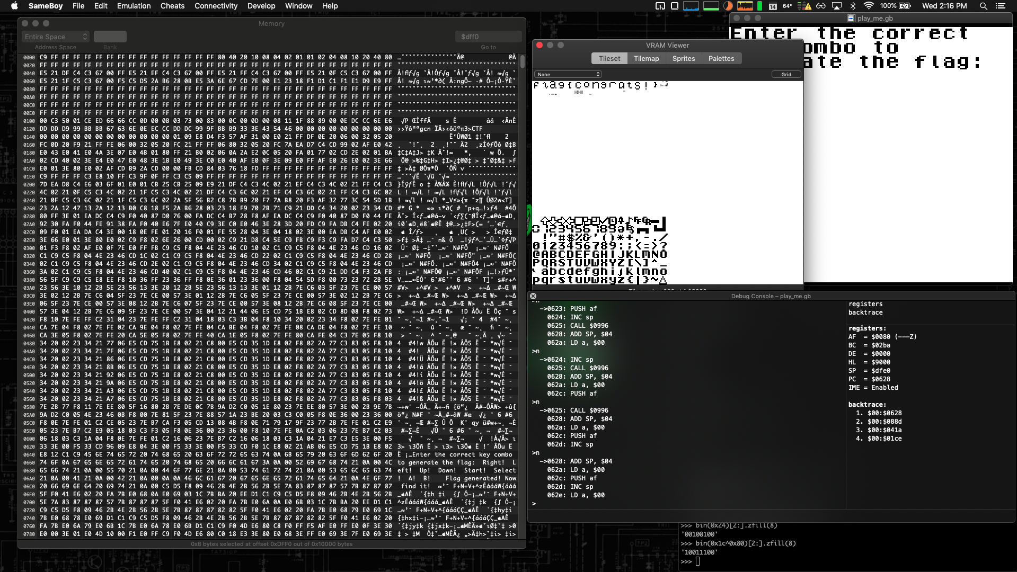Click the Go to button in Memory viewer
The height and width of the screenshot is (572, 1017).
pyautogui.click(x=488, y=47)
